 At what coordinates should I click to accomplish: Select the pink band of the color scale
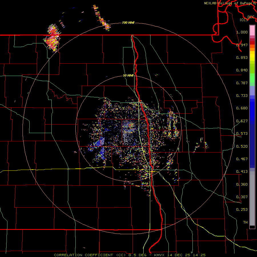[x=252, y=31]
